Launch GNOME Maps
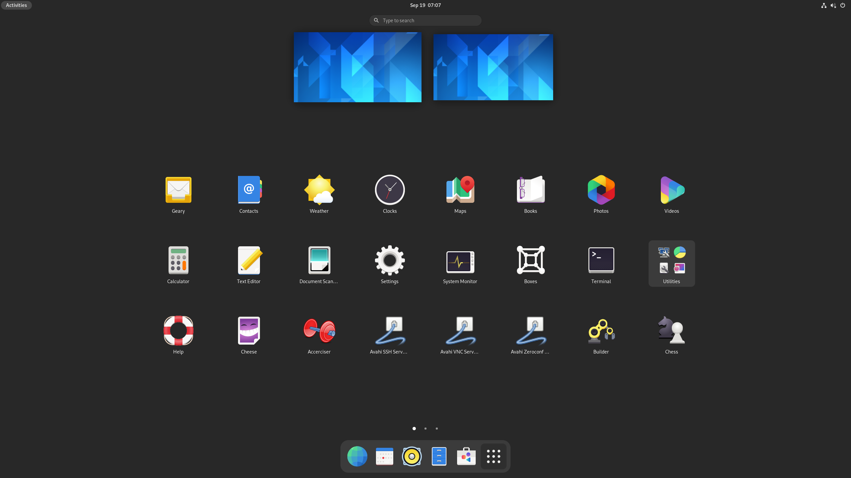 pyautogui.click(x=460, y=194)
